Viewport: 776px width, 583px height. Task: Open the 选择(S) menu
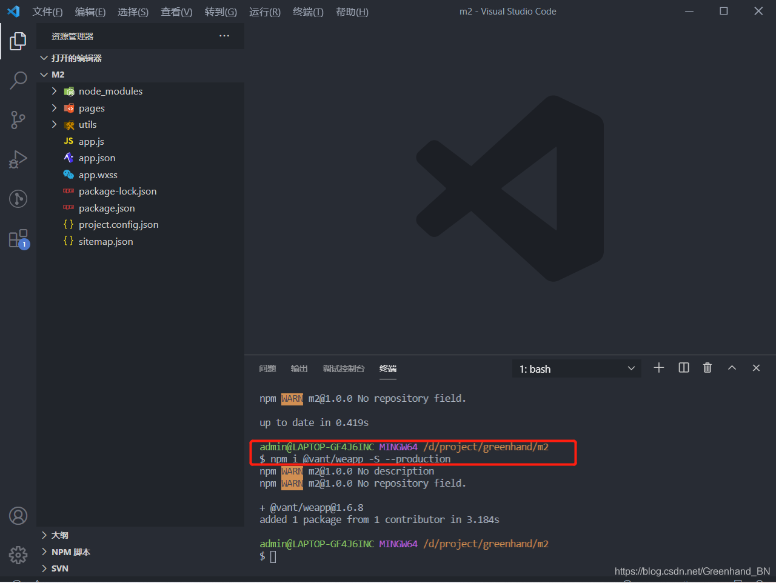133,12
